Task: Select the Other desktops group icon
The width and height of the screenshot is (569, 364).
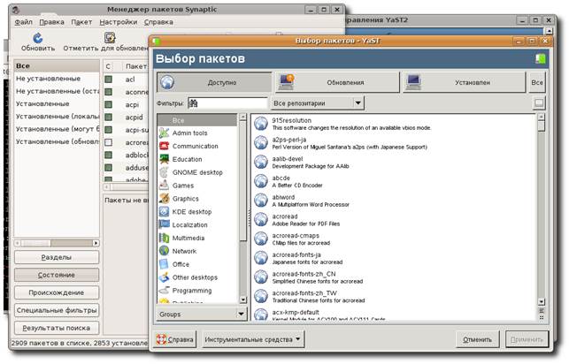Action: [164, 277]
